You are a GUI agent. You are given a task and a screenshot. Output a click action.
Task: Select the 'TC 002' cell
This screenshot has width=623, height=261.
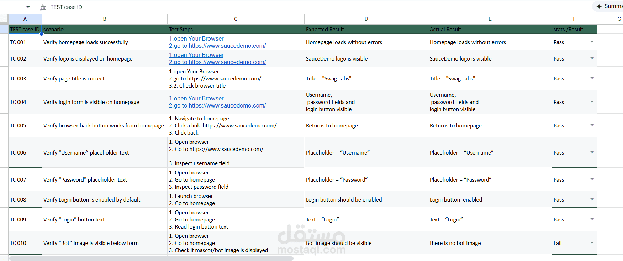[x=25, y=58]
